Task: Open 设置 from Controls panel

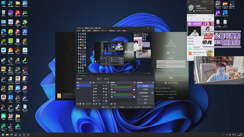Action: 145,100
